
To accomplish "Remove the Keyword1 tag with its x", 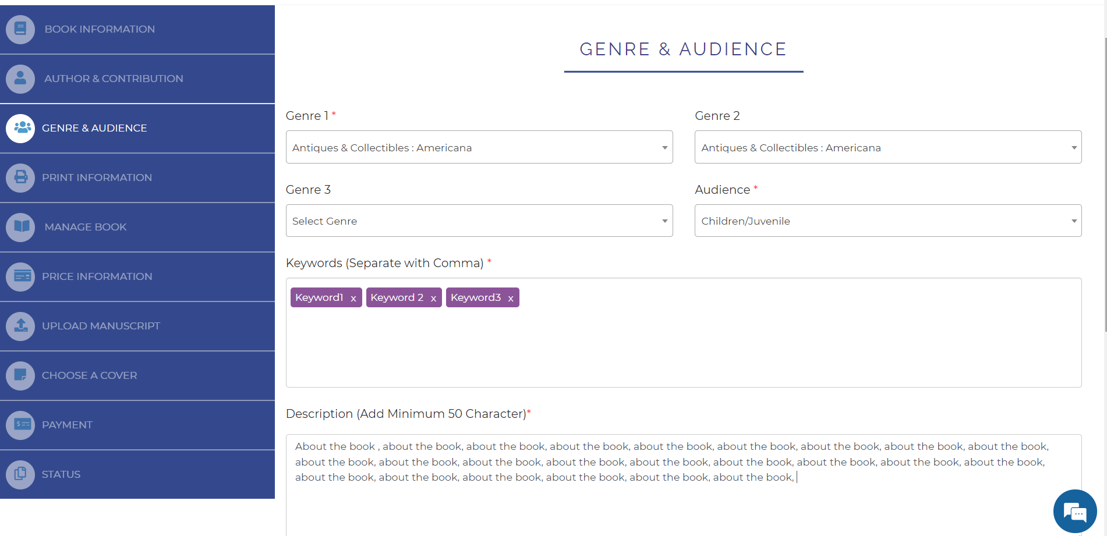I will coord(353,298).
